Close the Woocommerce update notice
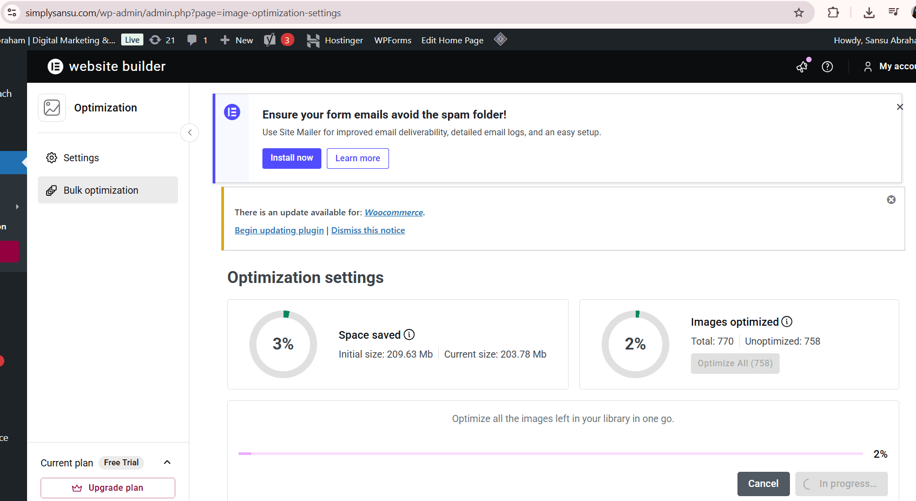The image size is (916, 501). click(x=891, y=200)
